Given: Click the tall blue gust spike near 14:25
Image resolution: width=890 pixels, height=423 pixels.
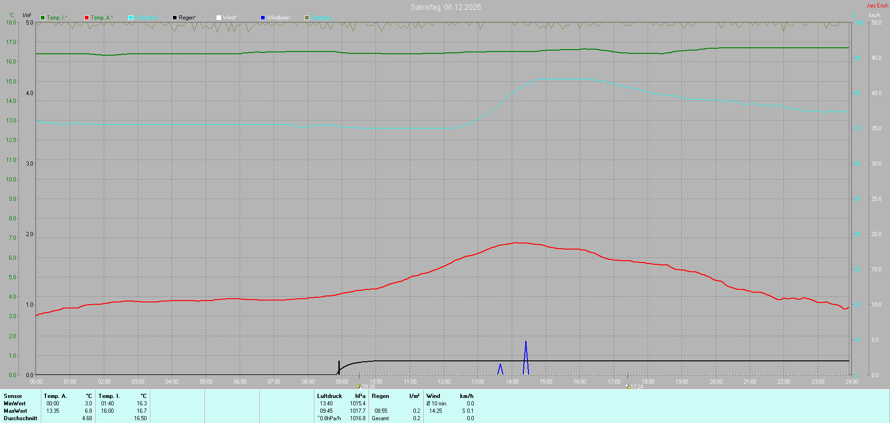Looking at the screenshot, I should coord(526,357).
